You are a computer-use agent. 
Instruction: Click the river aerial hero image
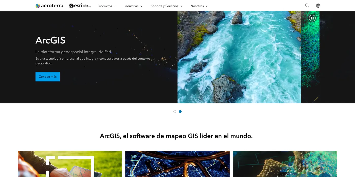pyautogui.click(x=239, y=57)
